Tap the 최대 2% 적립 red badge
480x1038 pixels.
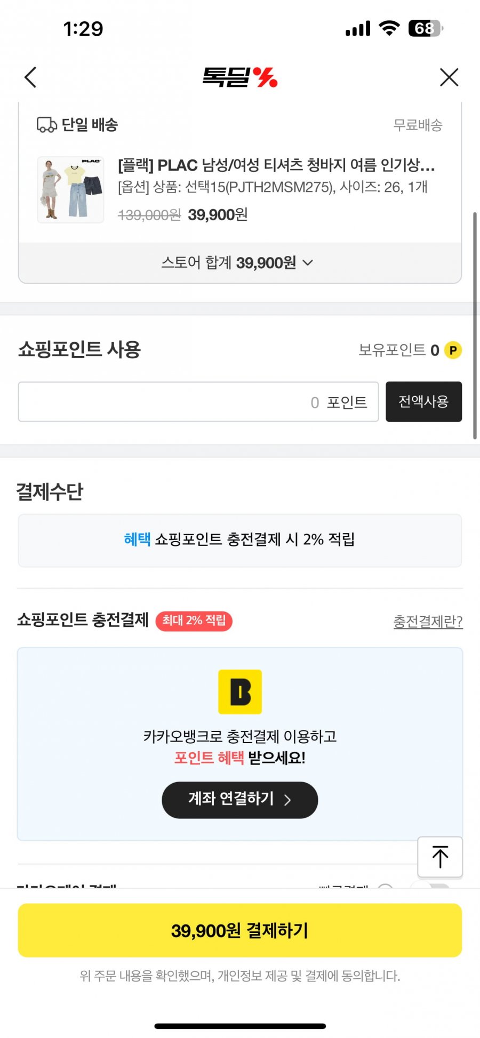(194, 621)
